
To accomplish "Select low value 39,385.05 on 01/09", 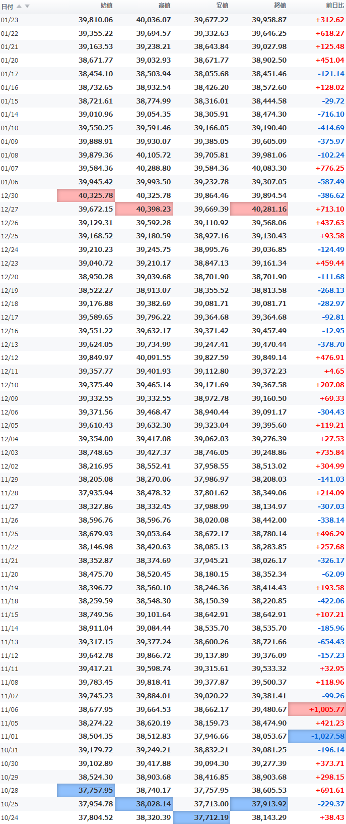I will pyautogui.click(x=212, y=141).
